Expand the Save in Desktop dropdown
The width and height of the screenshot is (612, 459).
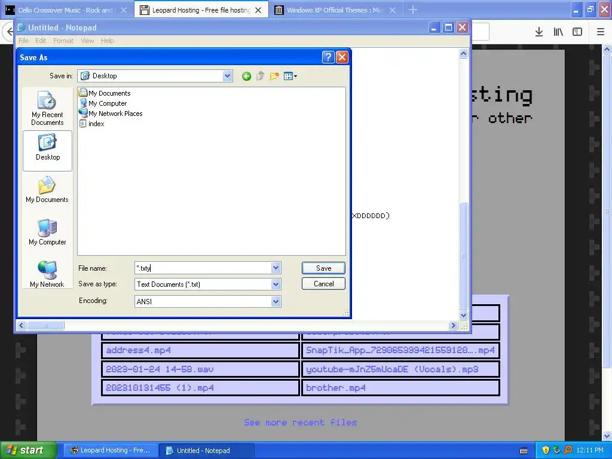pos(228,76)
